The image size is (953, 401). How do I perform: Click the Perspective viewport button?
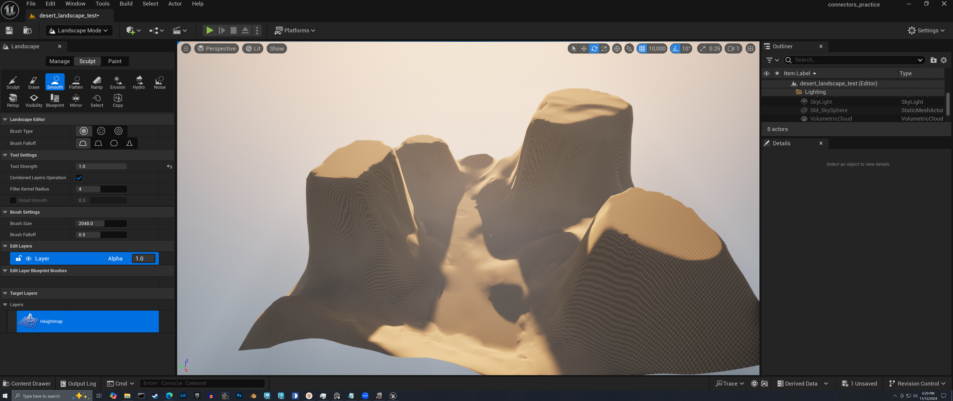[217, 49]
